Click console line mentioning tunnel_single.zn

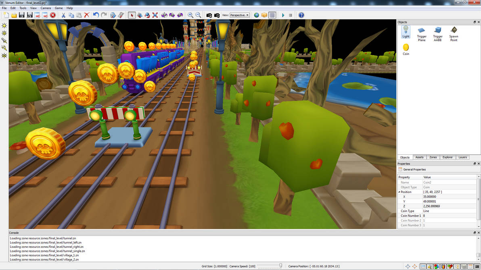tap(47, 251)
